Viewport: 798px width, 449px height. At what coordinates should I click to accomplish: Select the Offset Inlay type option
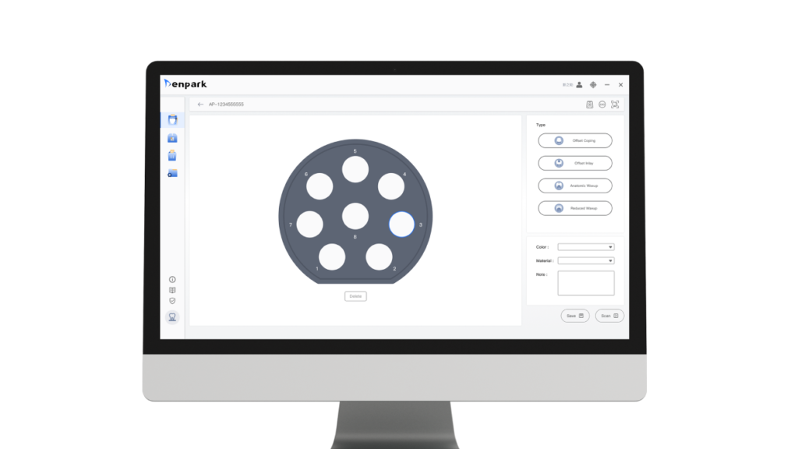[x=575, y=163]
